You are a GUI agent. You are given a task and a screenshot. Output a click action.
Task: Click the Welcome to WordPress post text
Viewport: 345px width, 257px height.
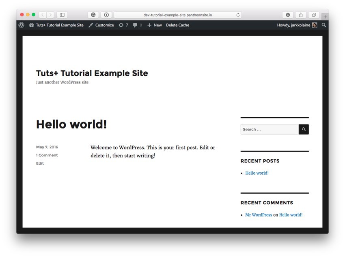(153, 152)
